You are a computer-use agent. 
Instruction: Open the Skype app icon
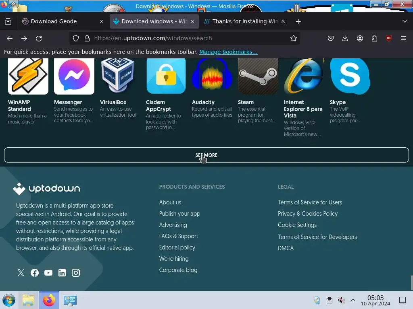tap(350, 76)
